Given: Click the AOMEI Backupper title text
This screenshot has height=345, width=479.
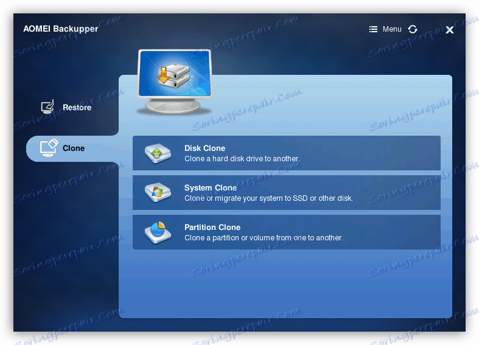Looking at the screenshot, I should pos(60,29).
